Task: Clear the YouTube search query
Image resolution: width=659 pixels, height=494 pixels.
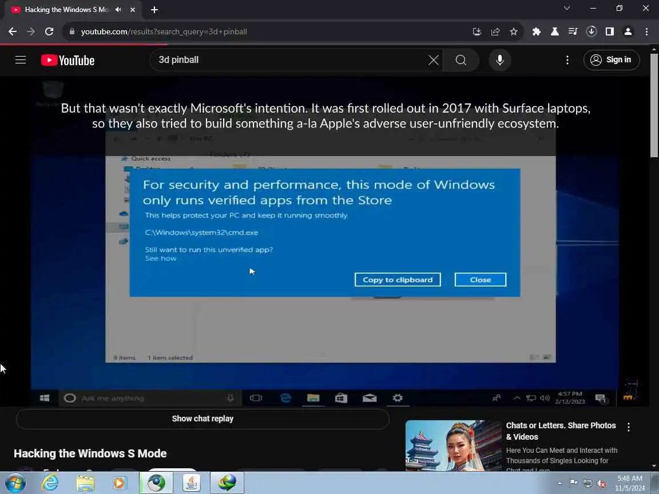Action: (433, 60)
